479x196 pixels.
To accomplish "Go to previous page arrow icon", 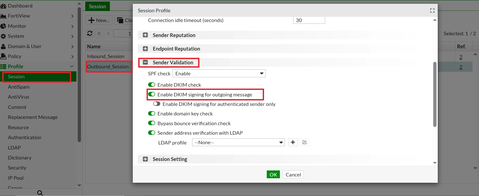I will pos(108,33).
